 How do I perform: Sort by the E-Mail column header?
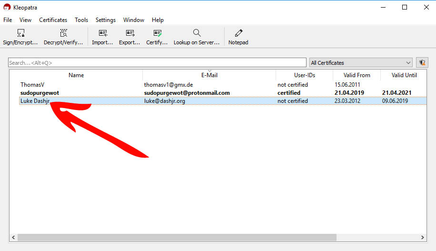click(209, 75)
